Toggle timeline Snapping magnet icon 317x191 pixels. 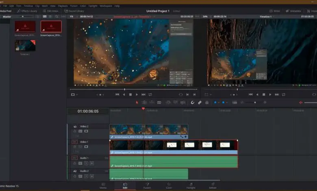pyautogui.click(x=193, y=102)
